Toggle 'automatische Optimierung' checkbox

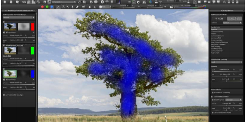pyautogui.click(x=212, y=92)
